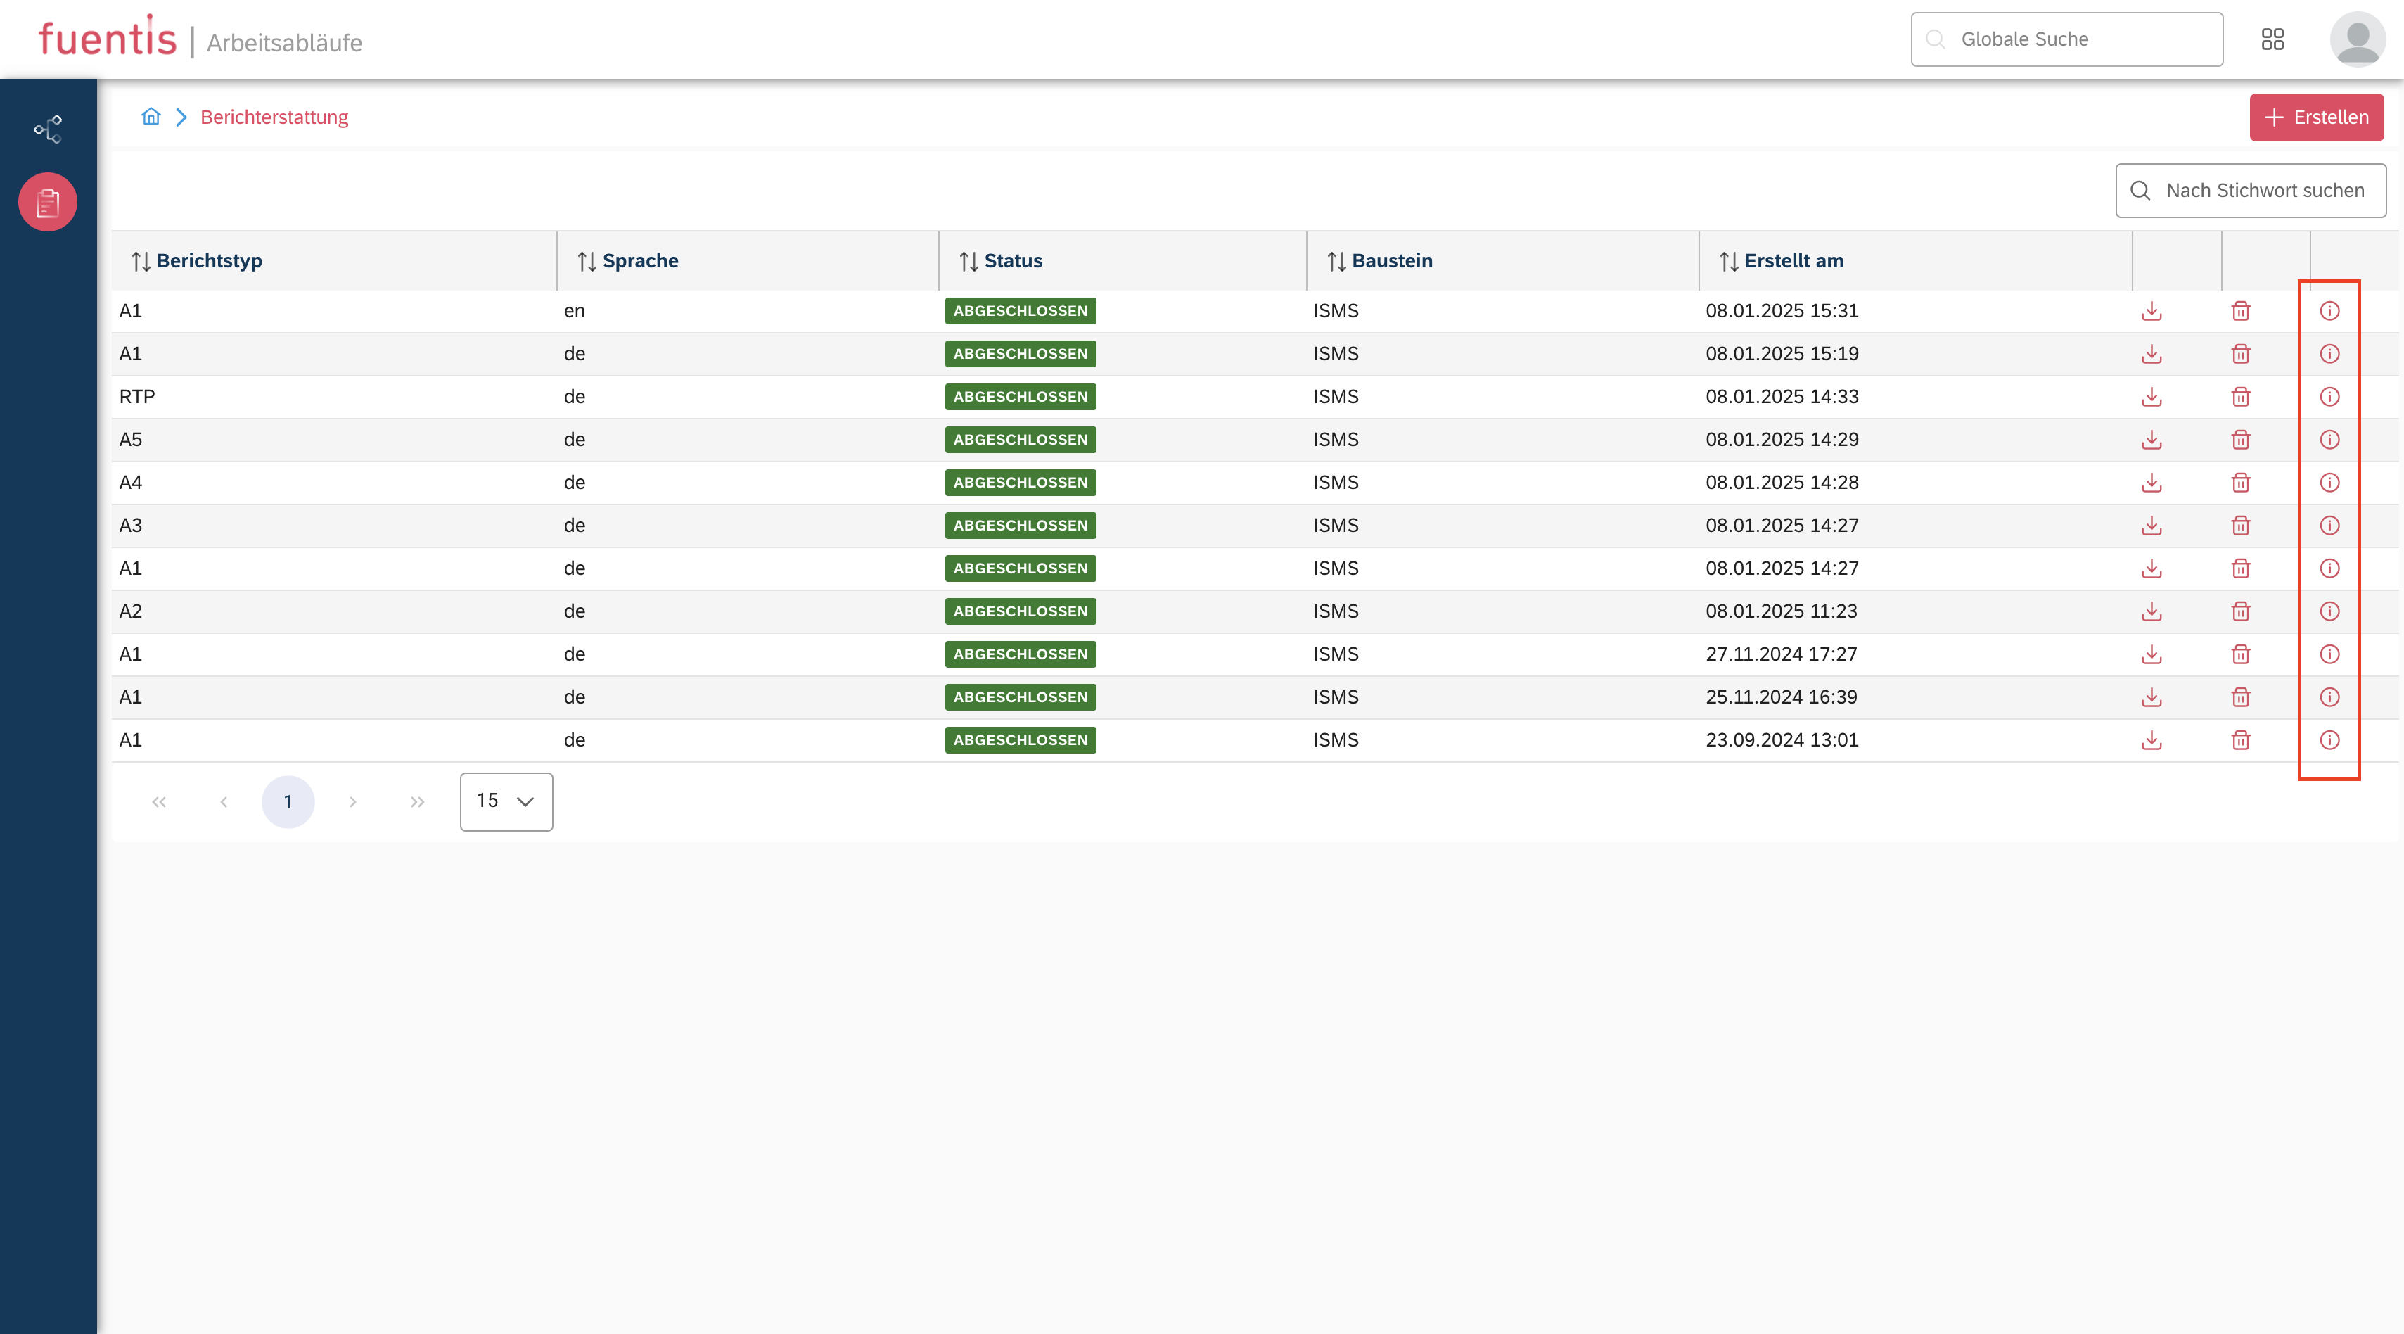Sort by Erstellt am column

coord(1782,262)
